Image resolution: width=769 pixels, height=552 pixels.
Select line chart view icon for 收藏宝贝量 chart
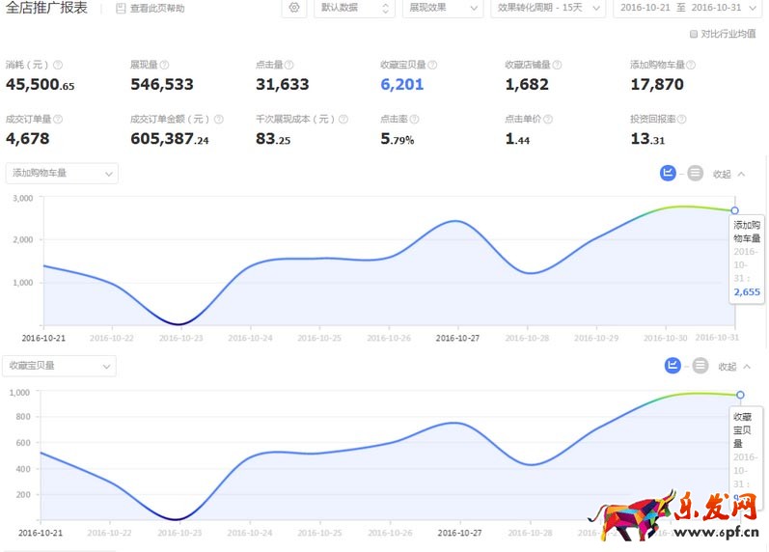click(673, 366)
